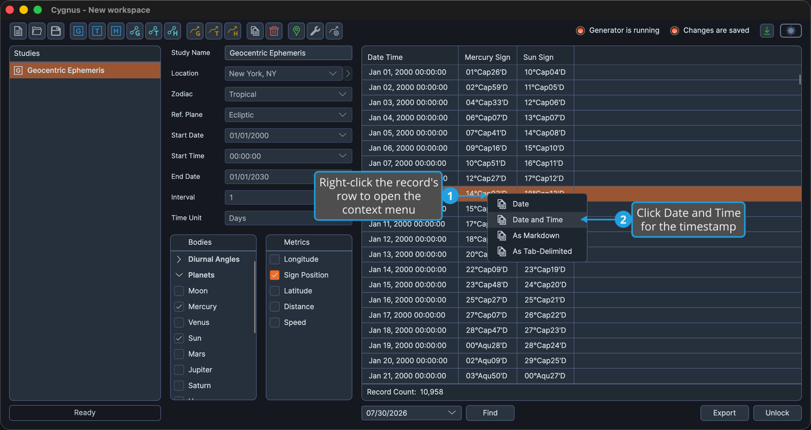The image size is (811, 430).
Task: Open the Start Date dropdown
Action: point(289,135)
